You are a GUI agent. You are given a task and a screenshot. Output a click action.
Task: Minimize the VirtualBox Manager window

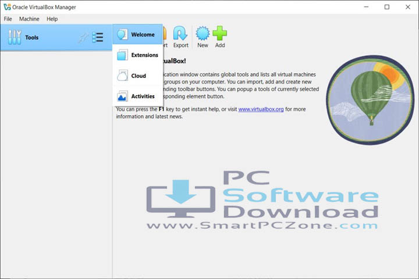click(366, 7)
